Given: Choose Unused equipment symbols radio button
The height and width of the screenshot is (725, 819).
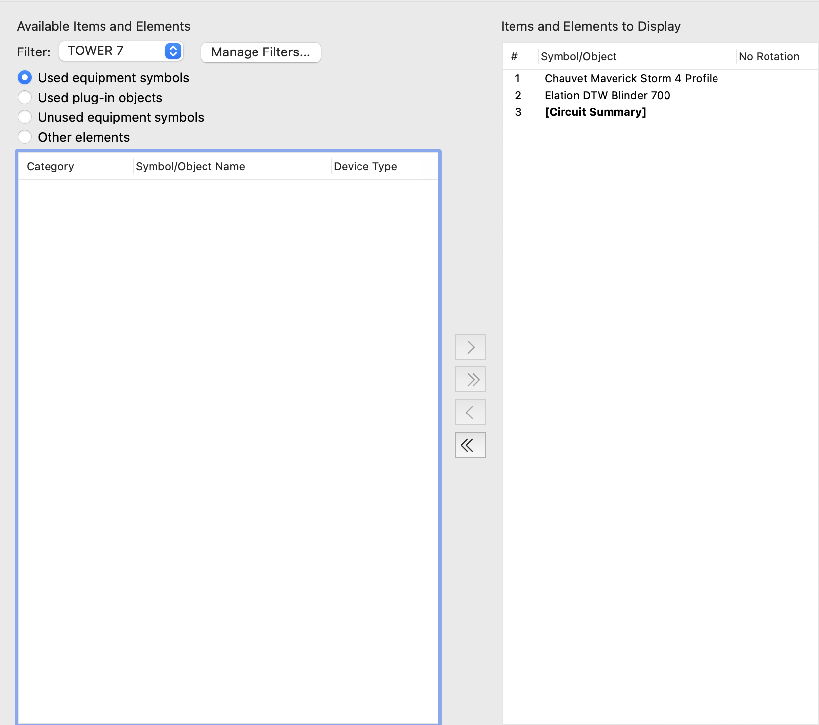Looking at the screenshot, I should [x=25, y=117].
